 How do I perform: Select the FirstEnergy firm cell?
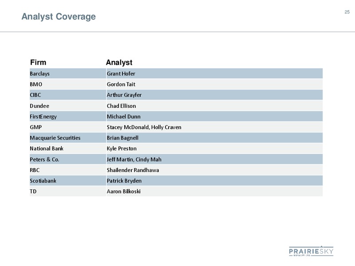click(68, 116)
